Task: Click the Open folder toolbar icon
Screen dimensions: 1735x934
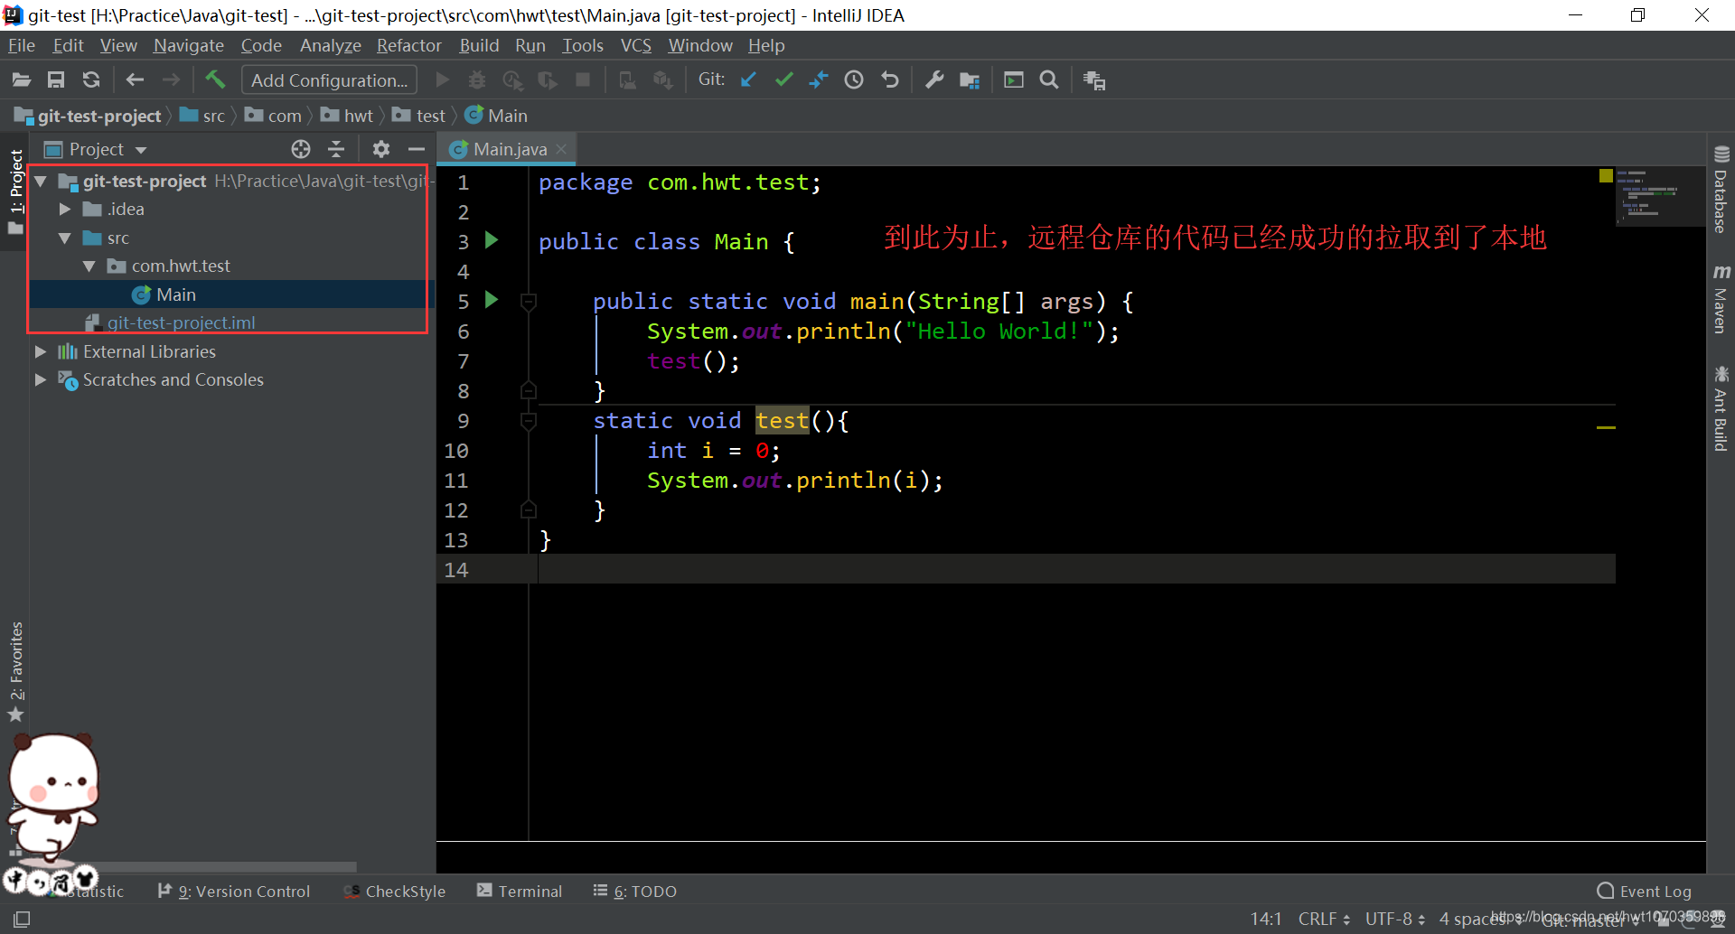Action: click(x=21, y=80)
